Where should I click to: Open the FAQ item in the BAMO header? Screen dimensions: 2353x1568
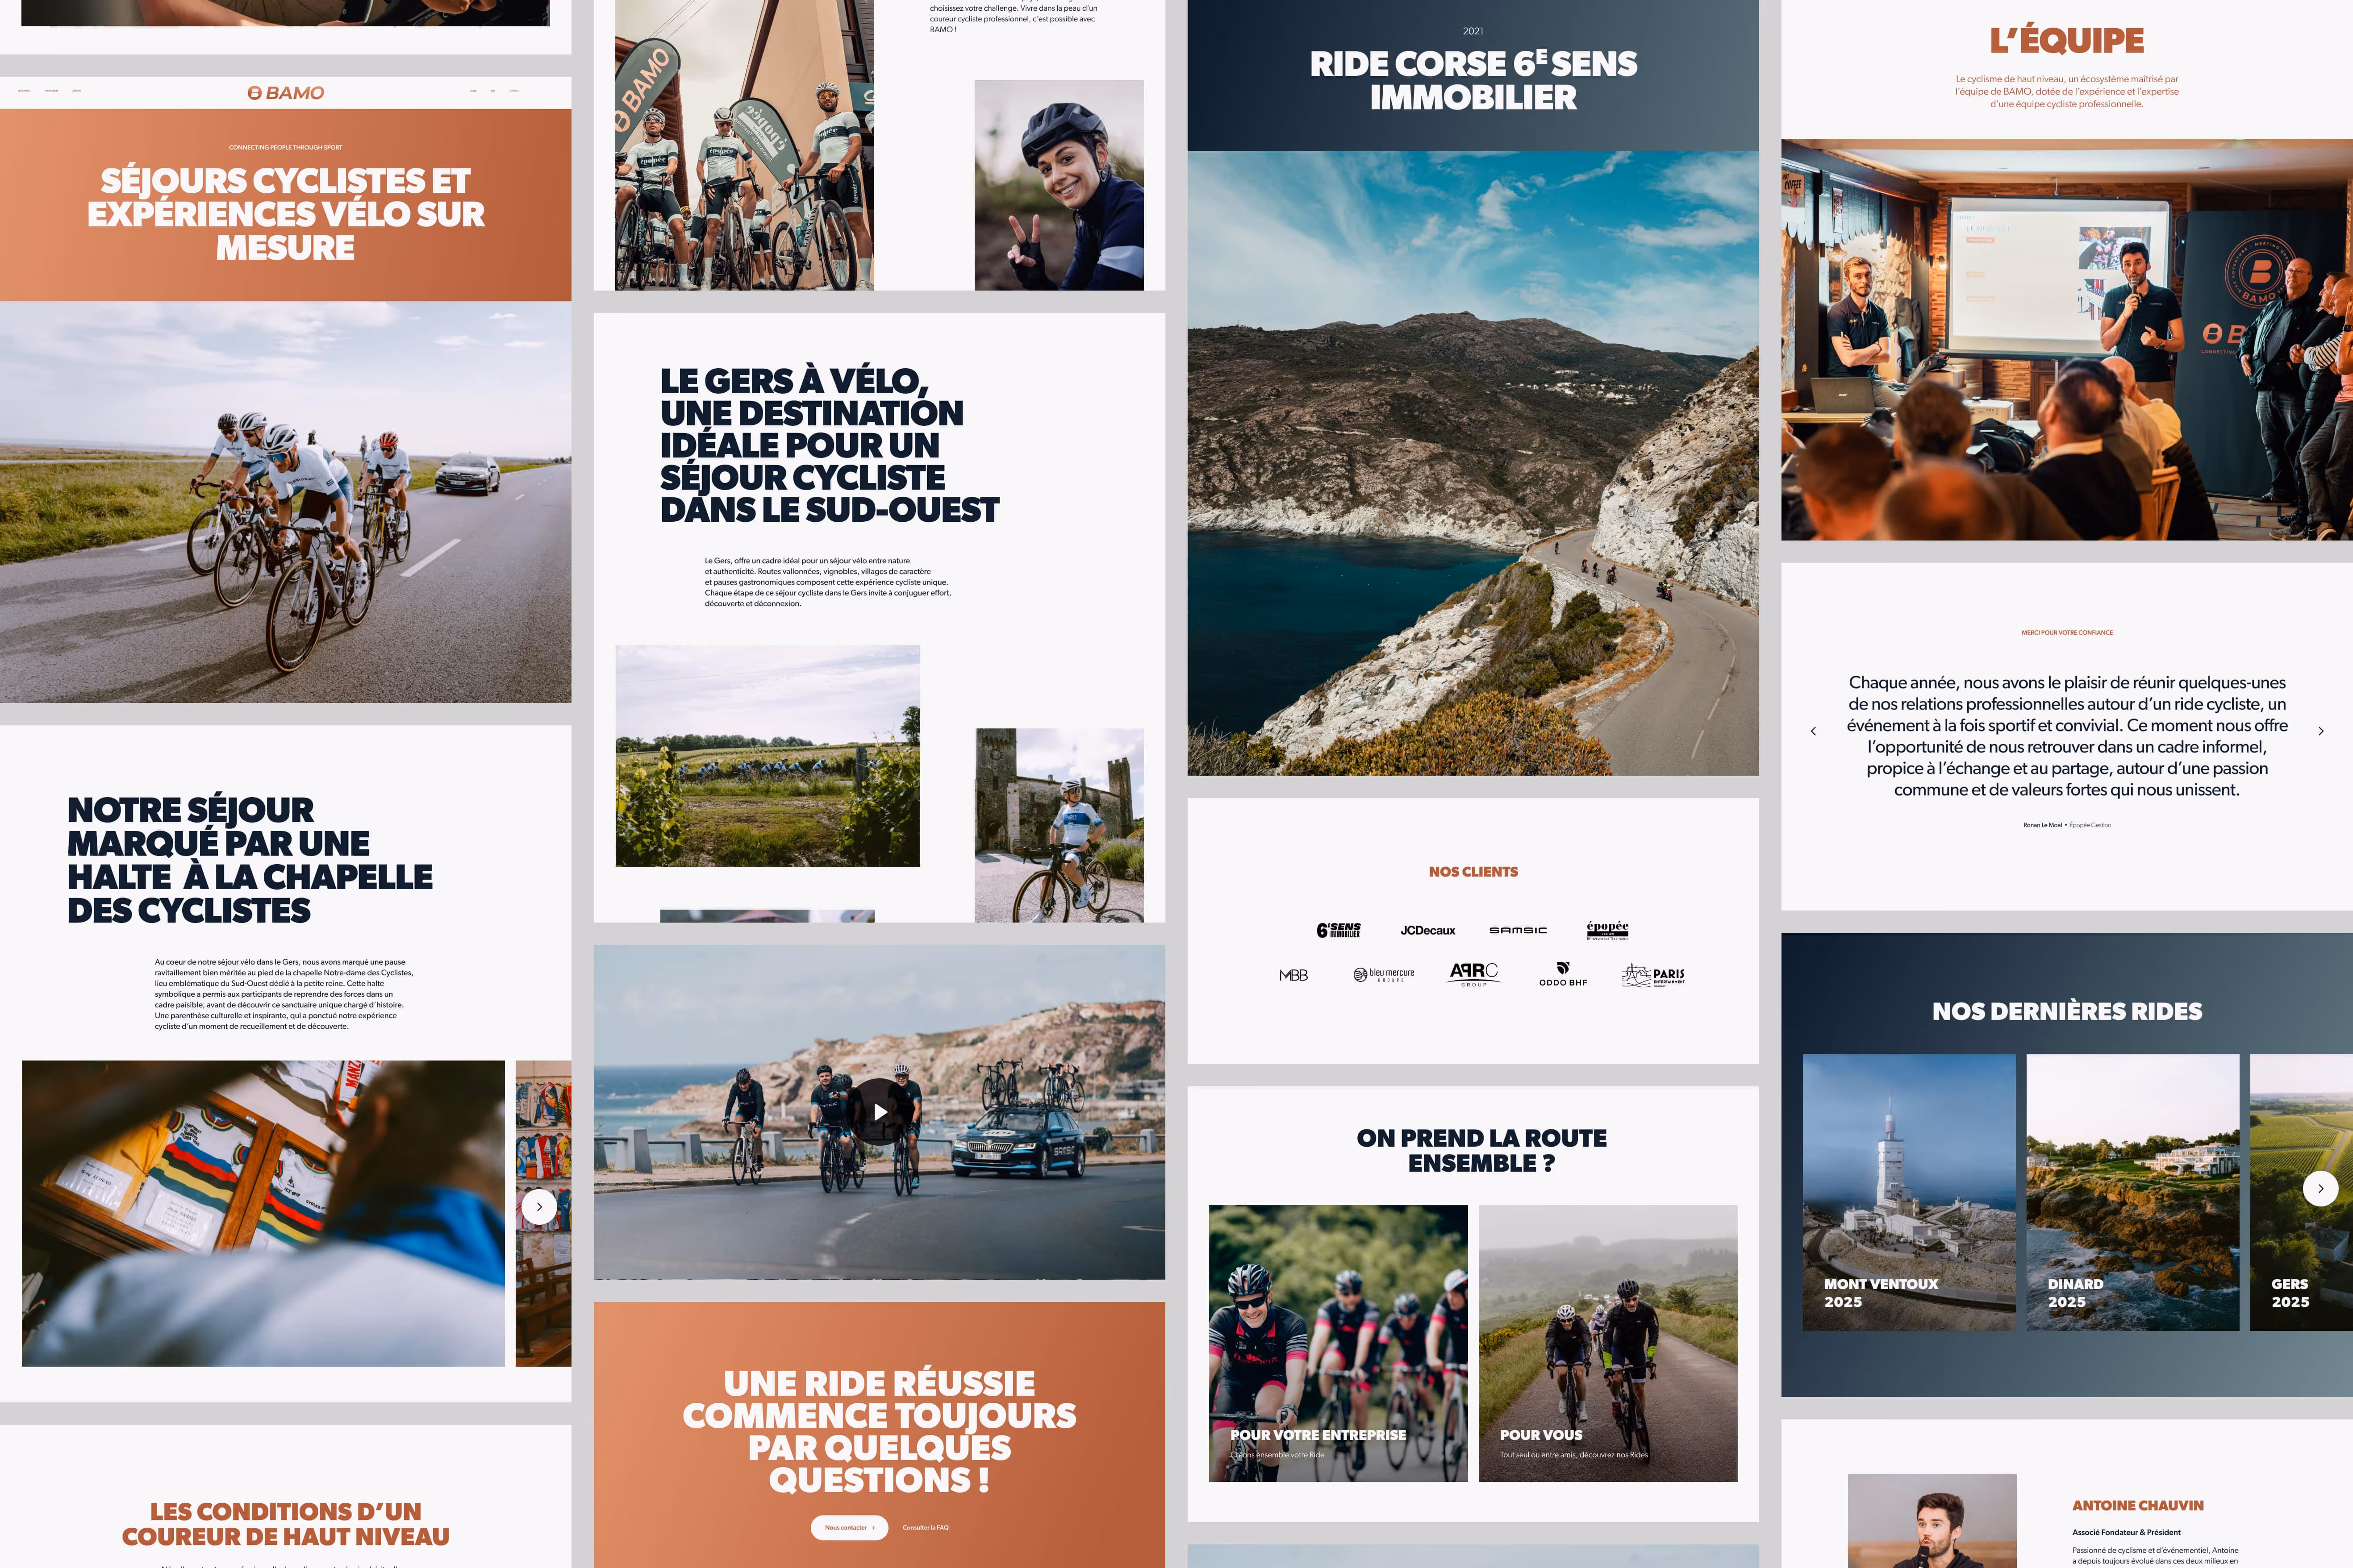[493, 91]
